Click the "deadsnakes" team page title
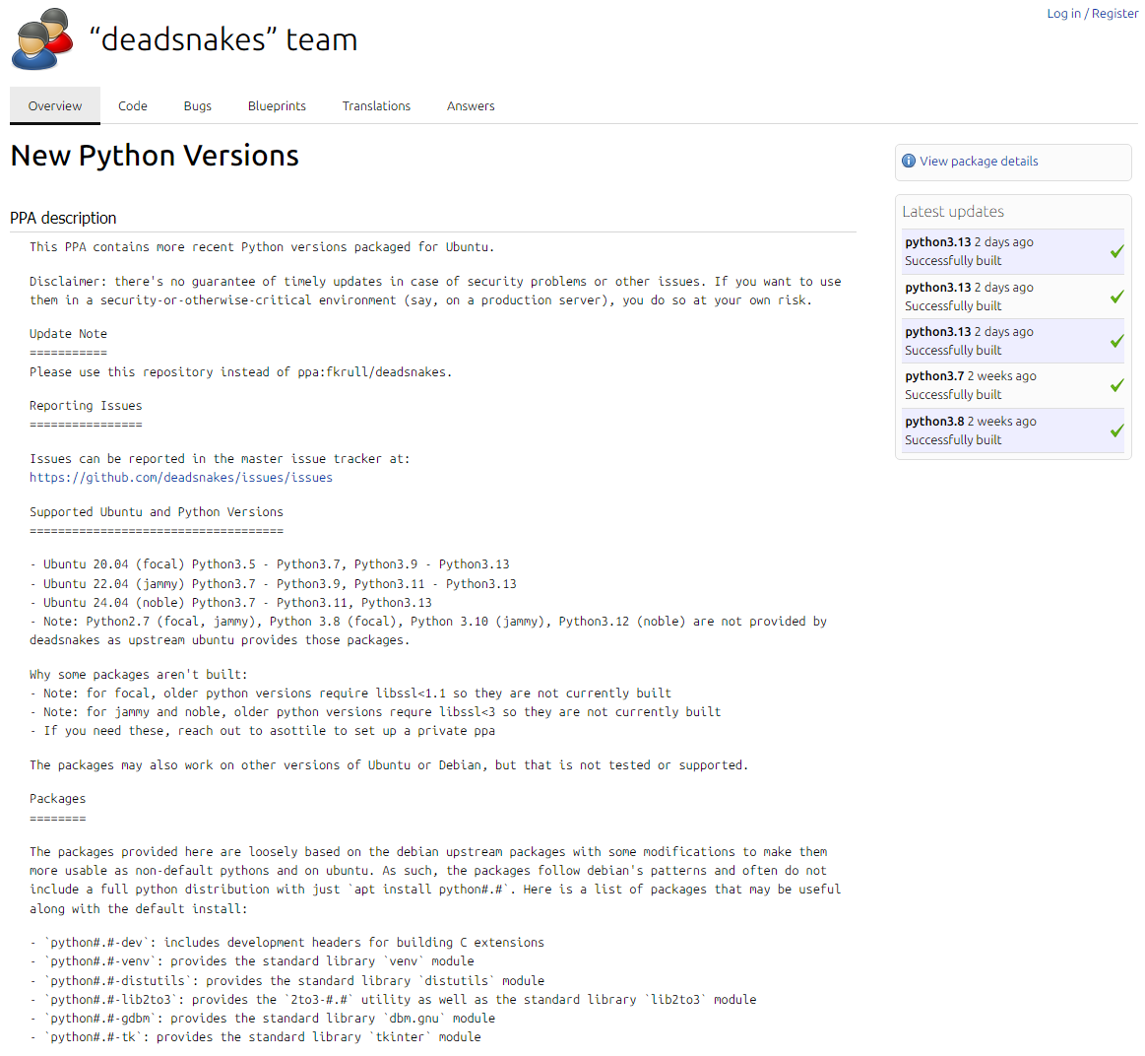 [x=223, y=39]
